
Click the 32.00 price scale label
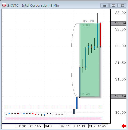(121, 46)
